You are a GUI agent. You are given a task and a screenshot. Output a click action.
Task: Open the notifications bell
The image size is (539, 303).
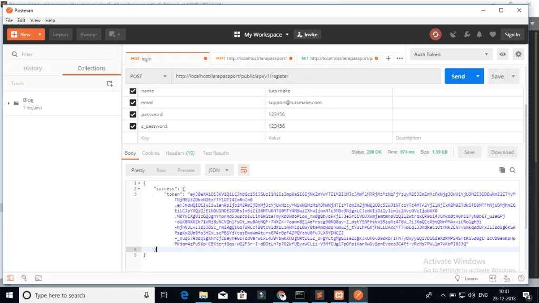(x=479, y=34)
